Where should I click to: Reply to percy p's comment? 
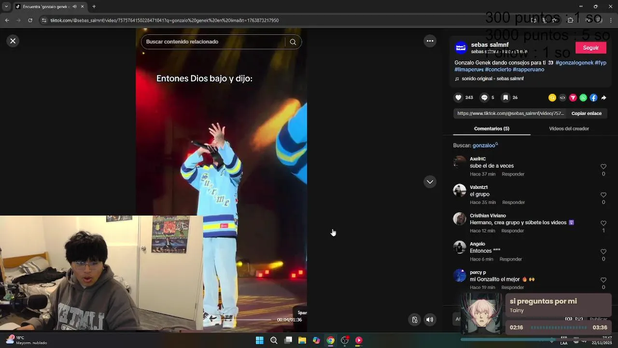coord(512,288)
